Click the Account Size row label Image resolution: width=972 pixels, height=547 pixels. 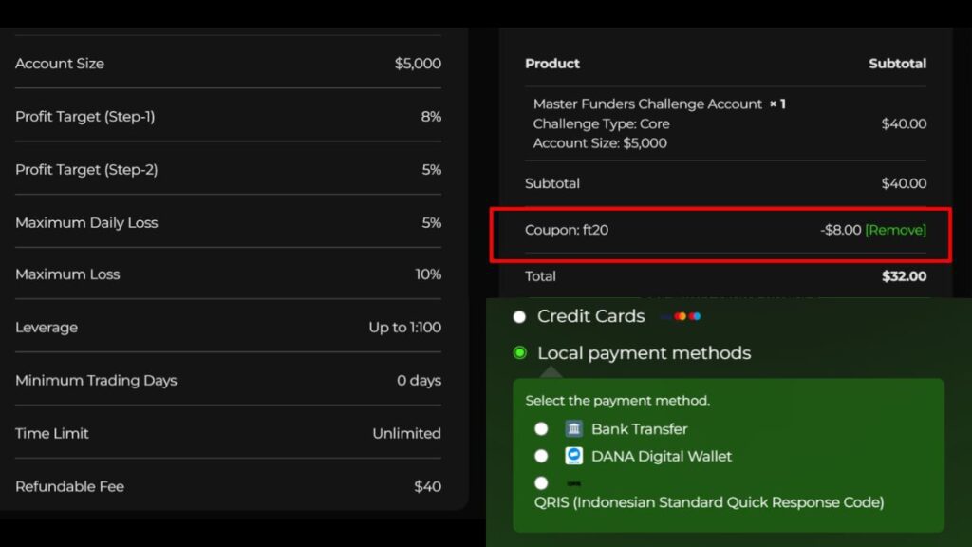60,64
